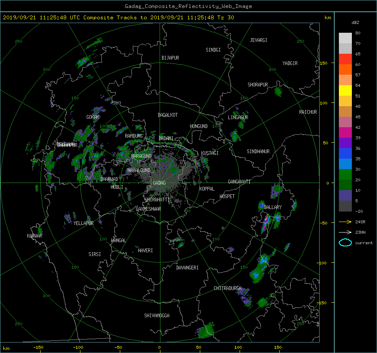Click the CHITRADURGA city label

tap(227, 288)
